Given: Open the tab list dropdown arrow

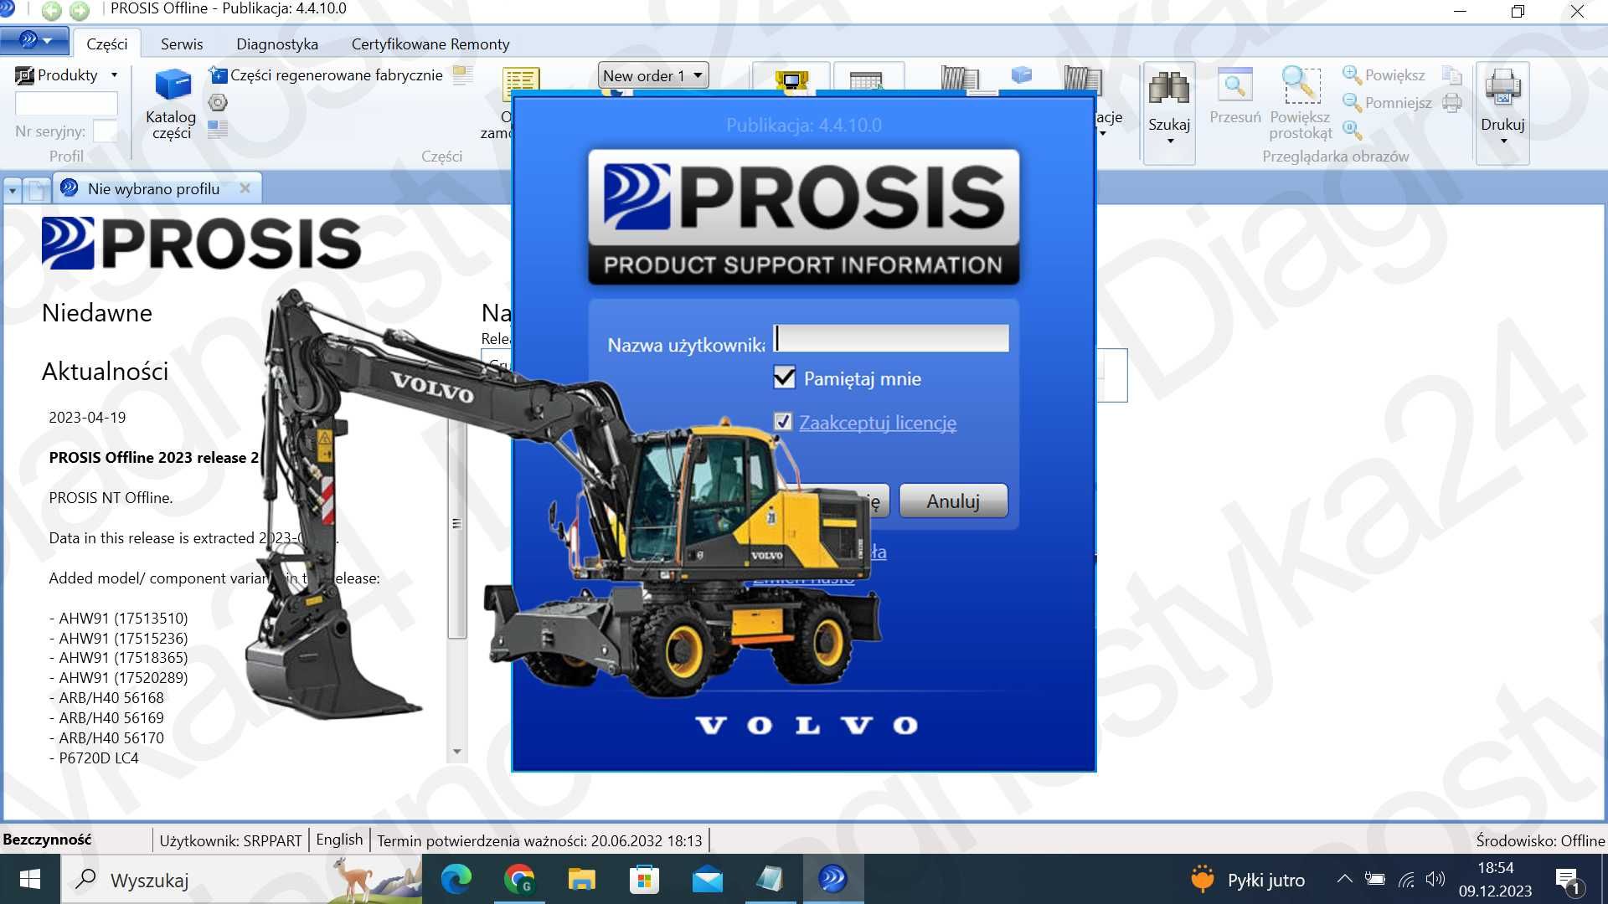Looking at the screenshot, I should (13, 191).
